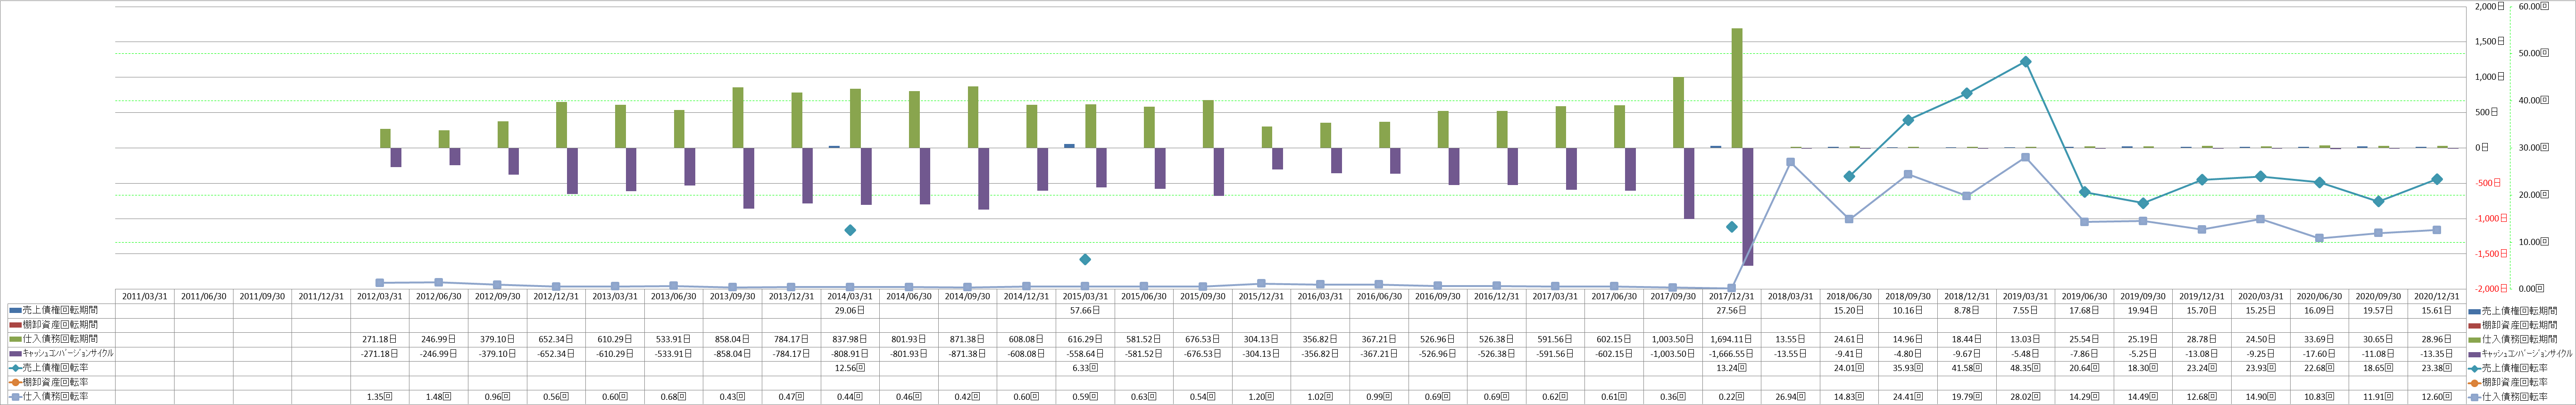Click the -1,666.55日 cell
Image resolution: width=2576 pixels, height=405 pixels.
tap(1732, 354)
